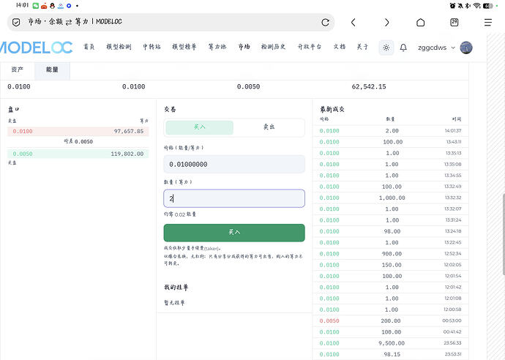
Task: Select the 能量 tab
Action: pyautogui.click(x=52, y=70)
